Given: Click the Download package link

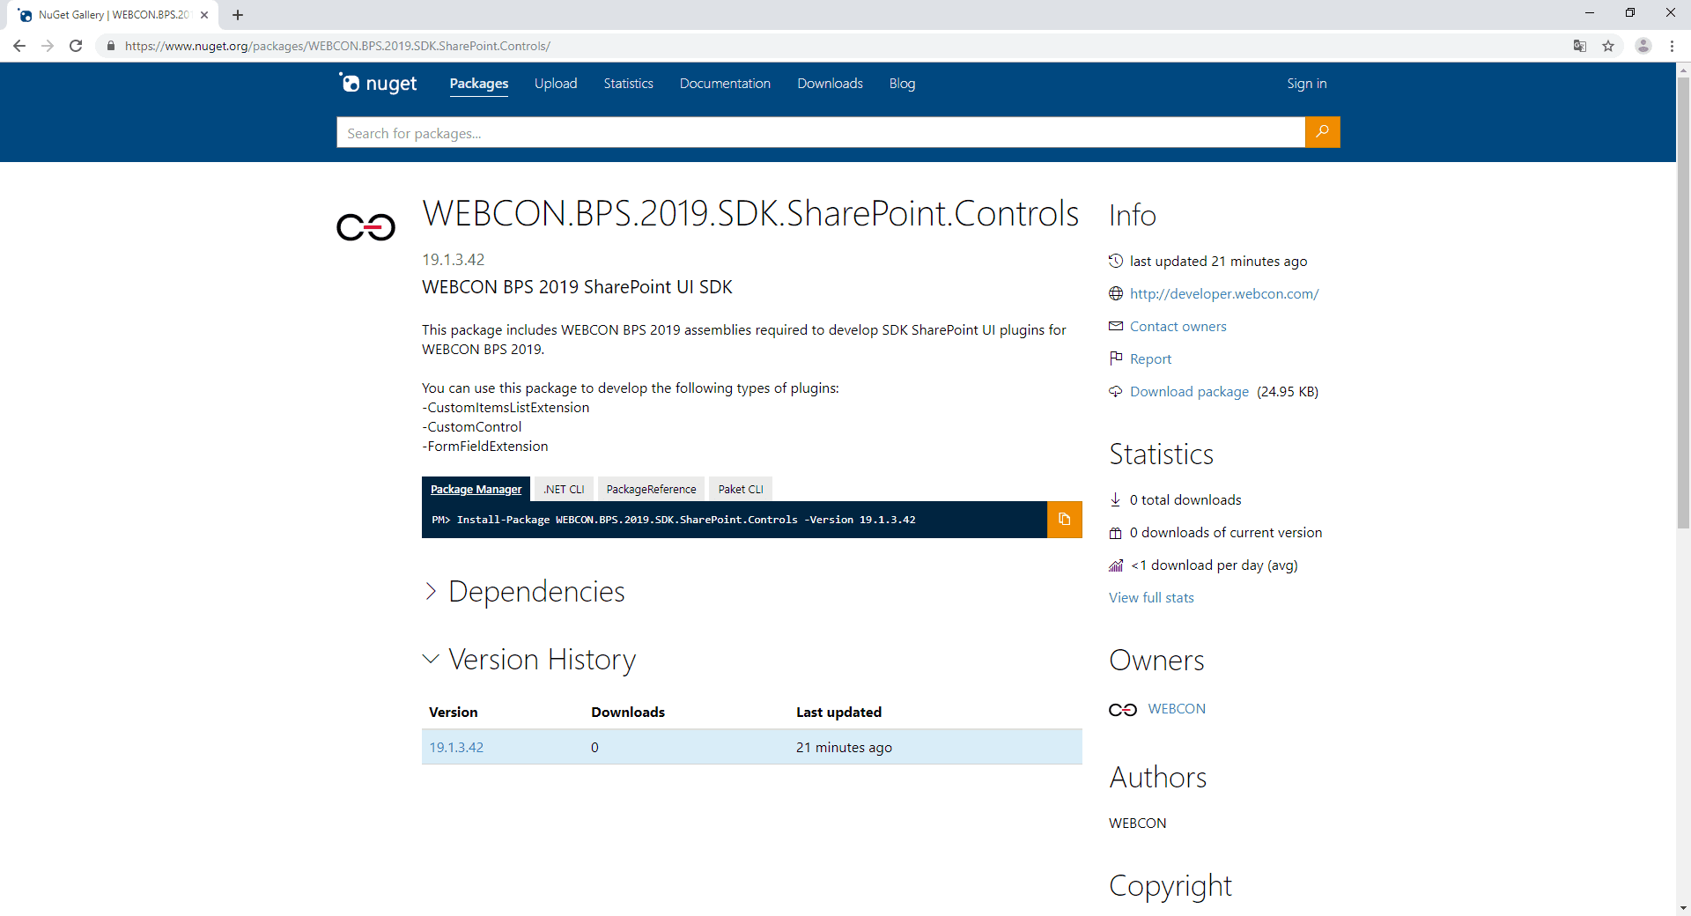Looking at the screenshot, I should coord(1189,392).
